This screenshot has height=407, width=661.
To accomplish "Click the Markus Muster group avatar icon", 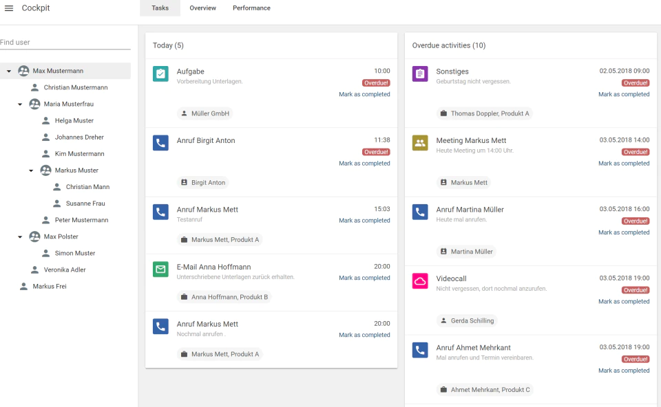I will (45, 170).
